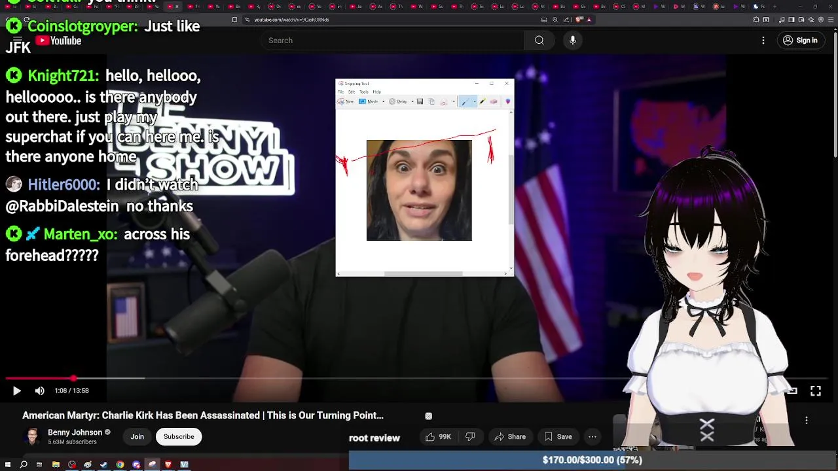Click the browser address bar URL
This screenshot has height=471, width=838.
point(291,20)
